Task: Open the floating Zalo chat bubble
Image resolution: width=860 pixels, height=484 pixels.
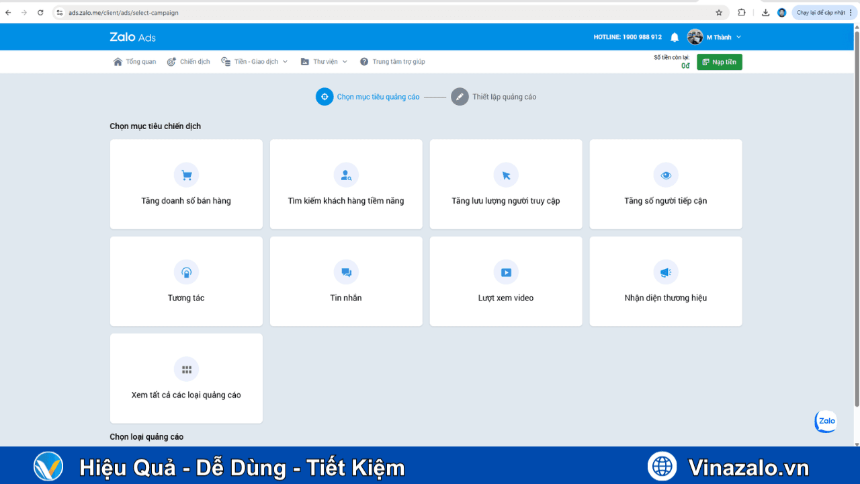Action: point(825,421)
